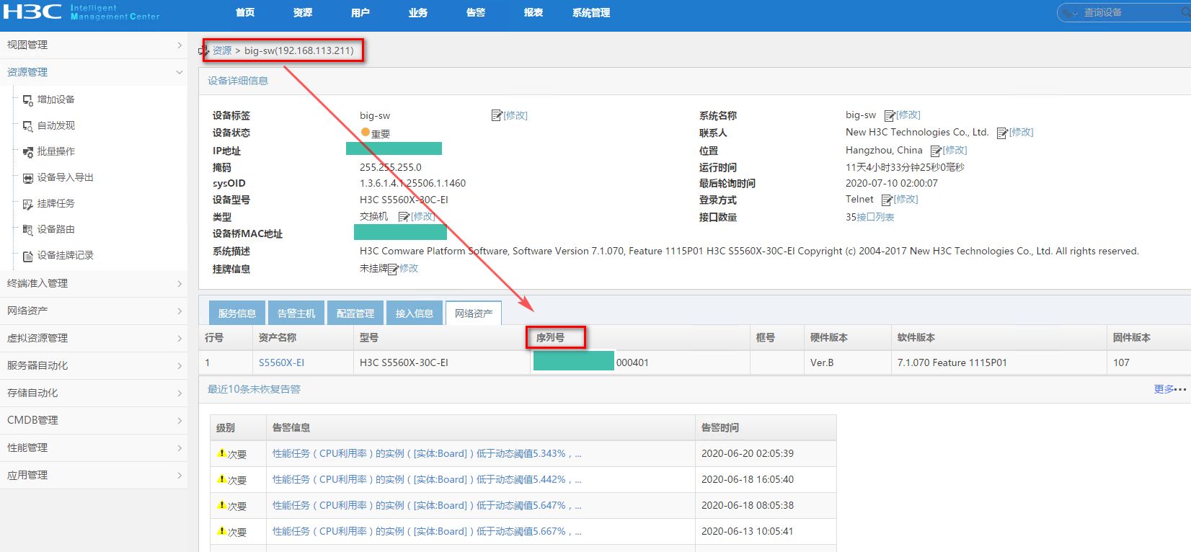Viewport: 1191px width, 552px height.
Task: Open the alarm with threshold 5.442%
Action: click(x=427, y=479)
